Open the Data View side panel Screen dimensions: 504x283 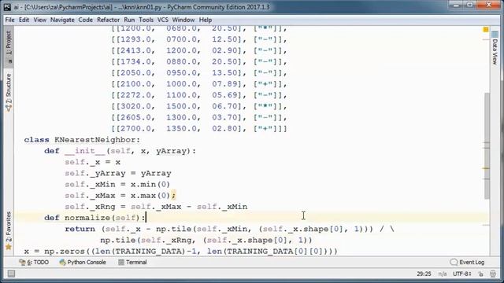(495, 48)
